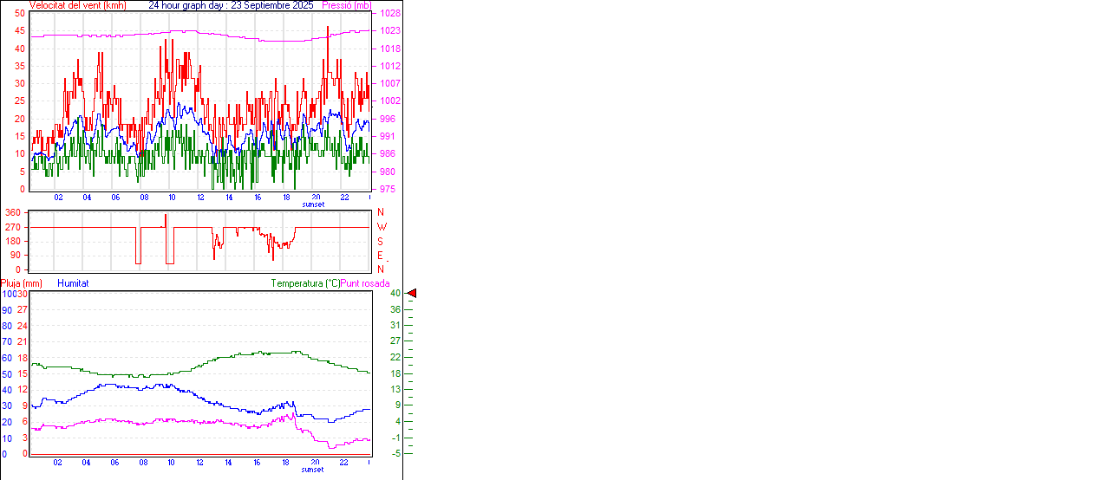Image resolution: width=1110 pixels, height=480 pixels.
Task: Click hour 06 on the bottom graph axis
Action: [114, 463]
